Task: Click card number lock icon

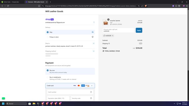Action: (91, 92)
